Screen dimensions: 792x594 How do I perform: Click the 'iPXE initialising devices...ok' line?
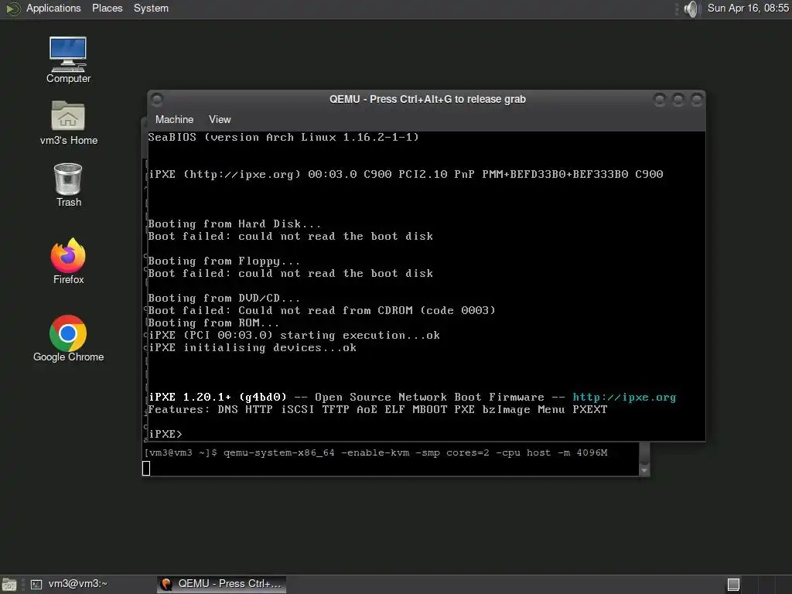coord(253,347)
